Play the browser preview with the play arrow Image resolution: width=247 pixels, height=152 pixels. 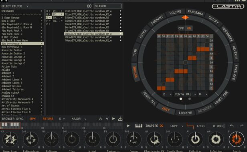(x=113, y=119)
